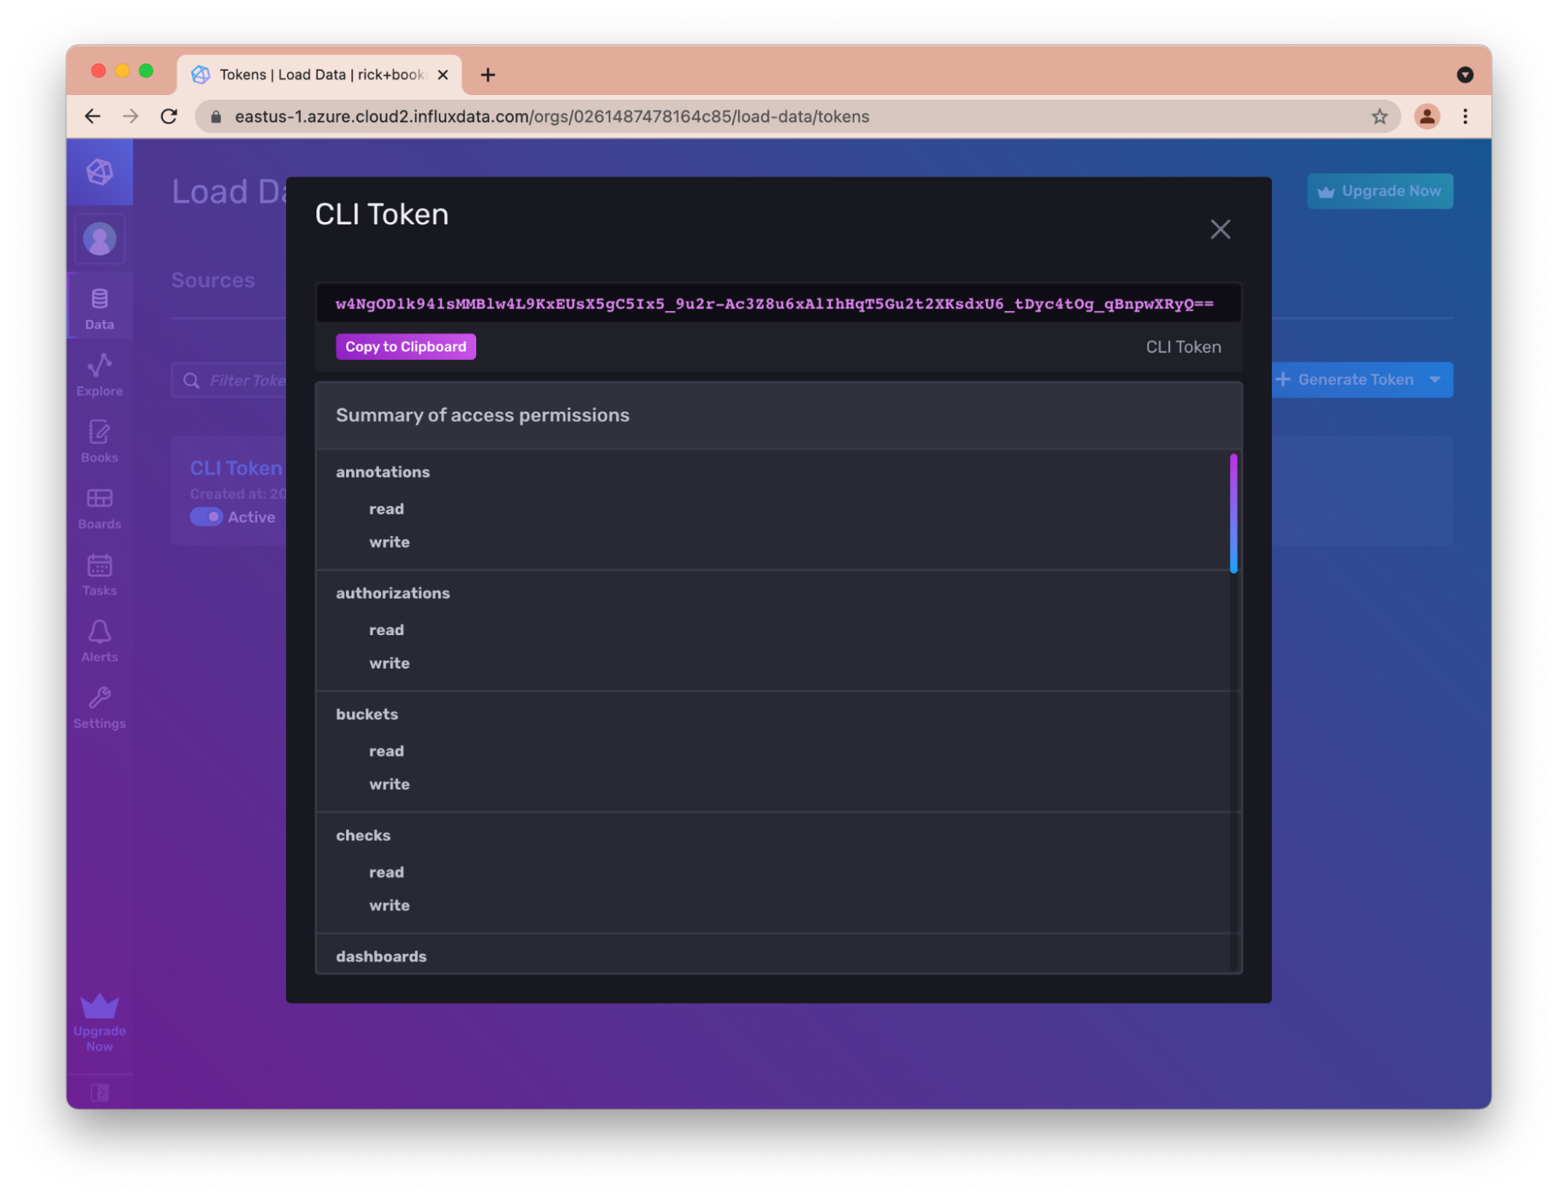
Task: Open the Chrome profile avatar
Action: click(1426, 117)
